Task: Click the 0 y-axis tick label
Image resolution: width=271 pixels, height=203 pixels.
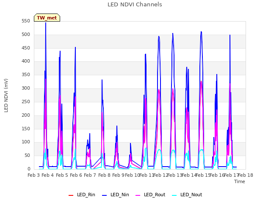Action: click(29, 169)
